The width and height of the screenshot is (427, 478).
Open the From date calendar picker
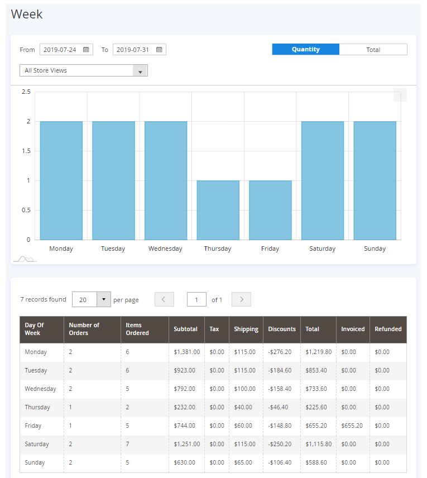pos(86,50)
